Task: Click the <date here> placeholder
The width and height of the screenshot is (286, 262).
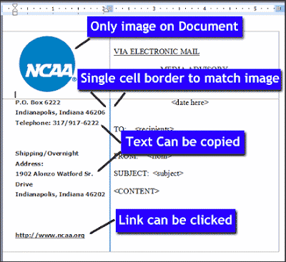Action: pos(190,103)
